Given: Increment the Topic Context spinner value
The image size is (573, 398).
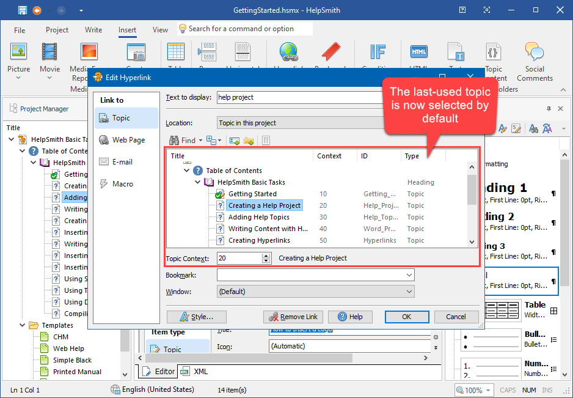Looking at the screenshot, I should coord(266,256).
